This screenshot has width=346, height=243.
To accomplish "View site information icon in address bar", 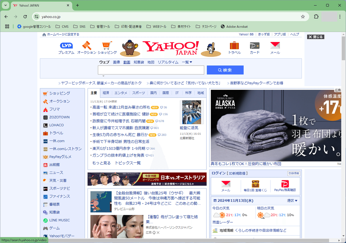I will [36, 17].
